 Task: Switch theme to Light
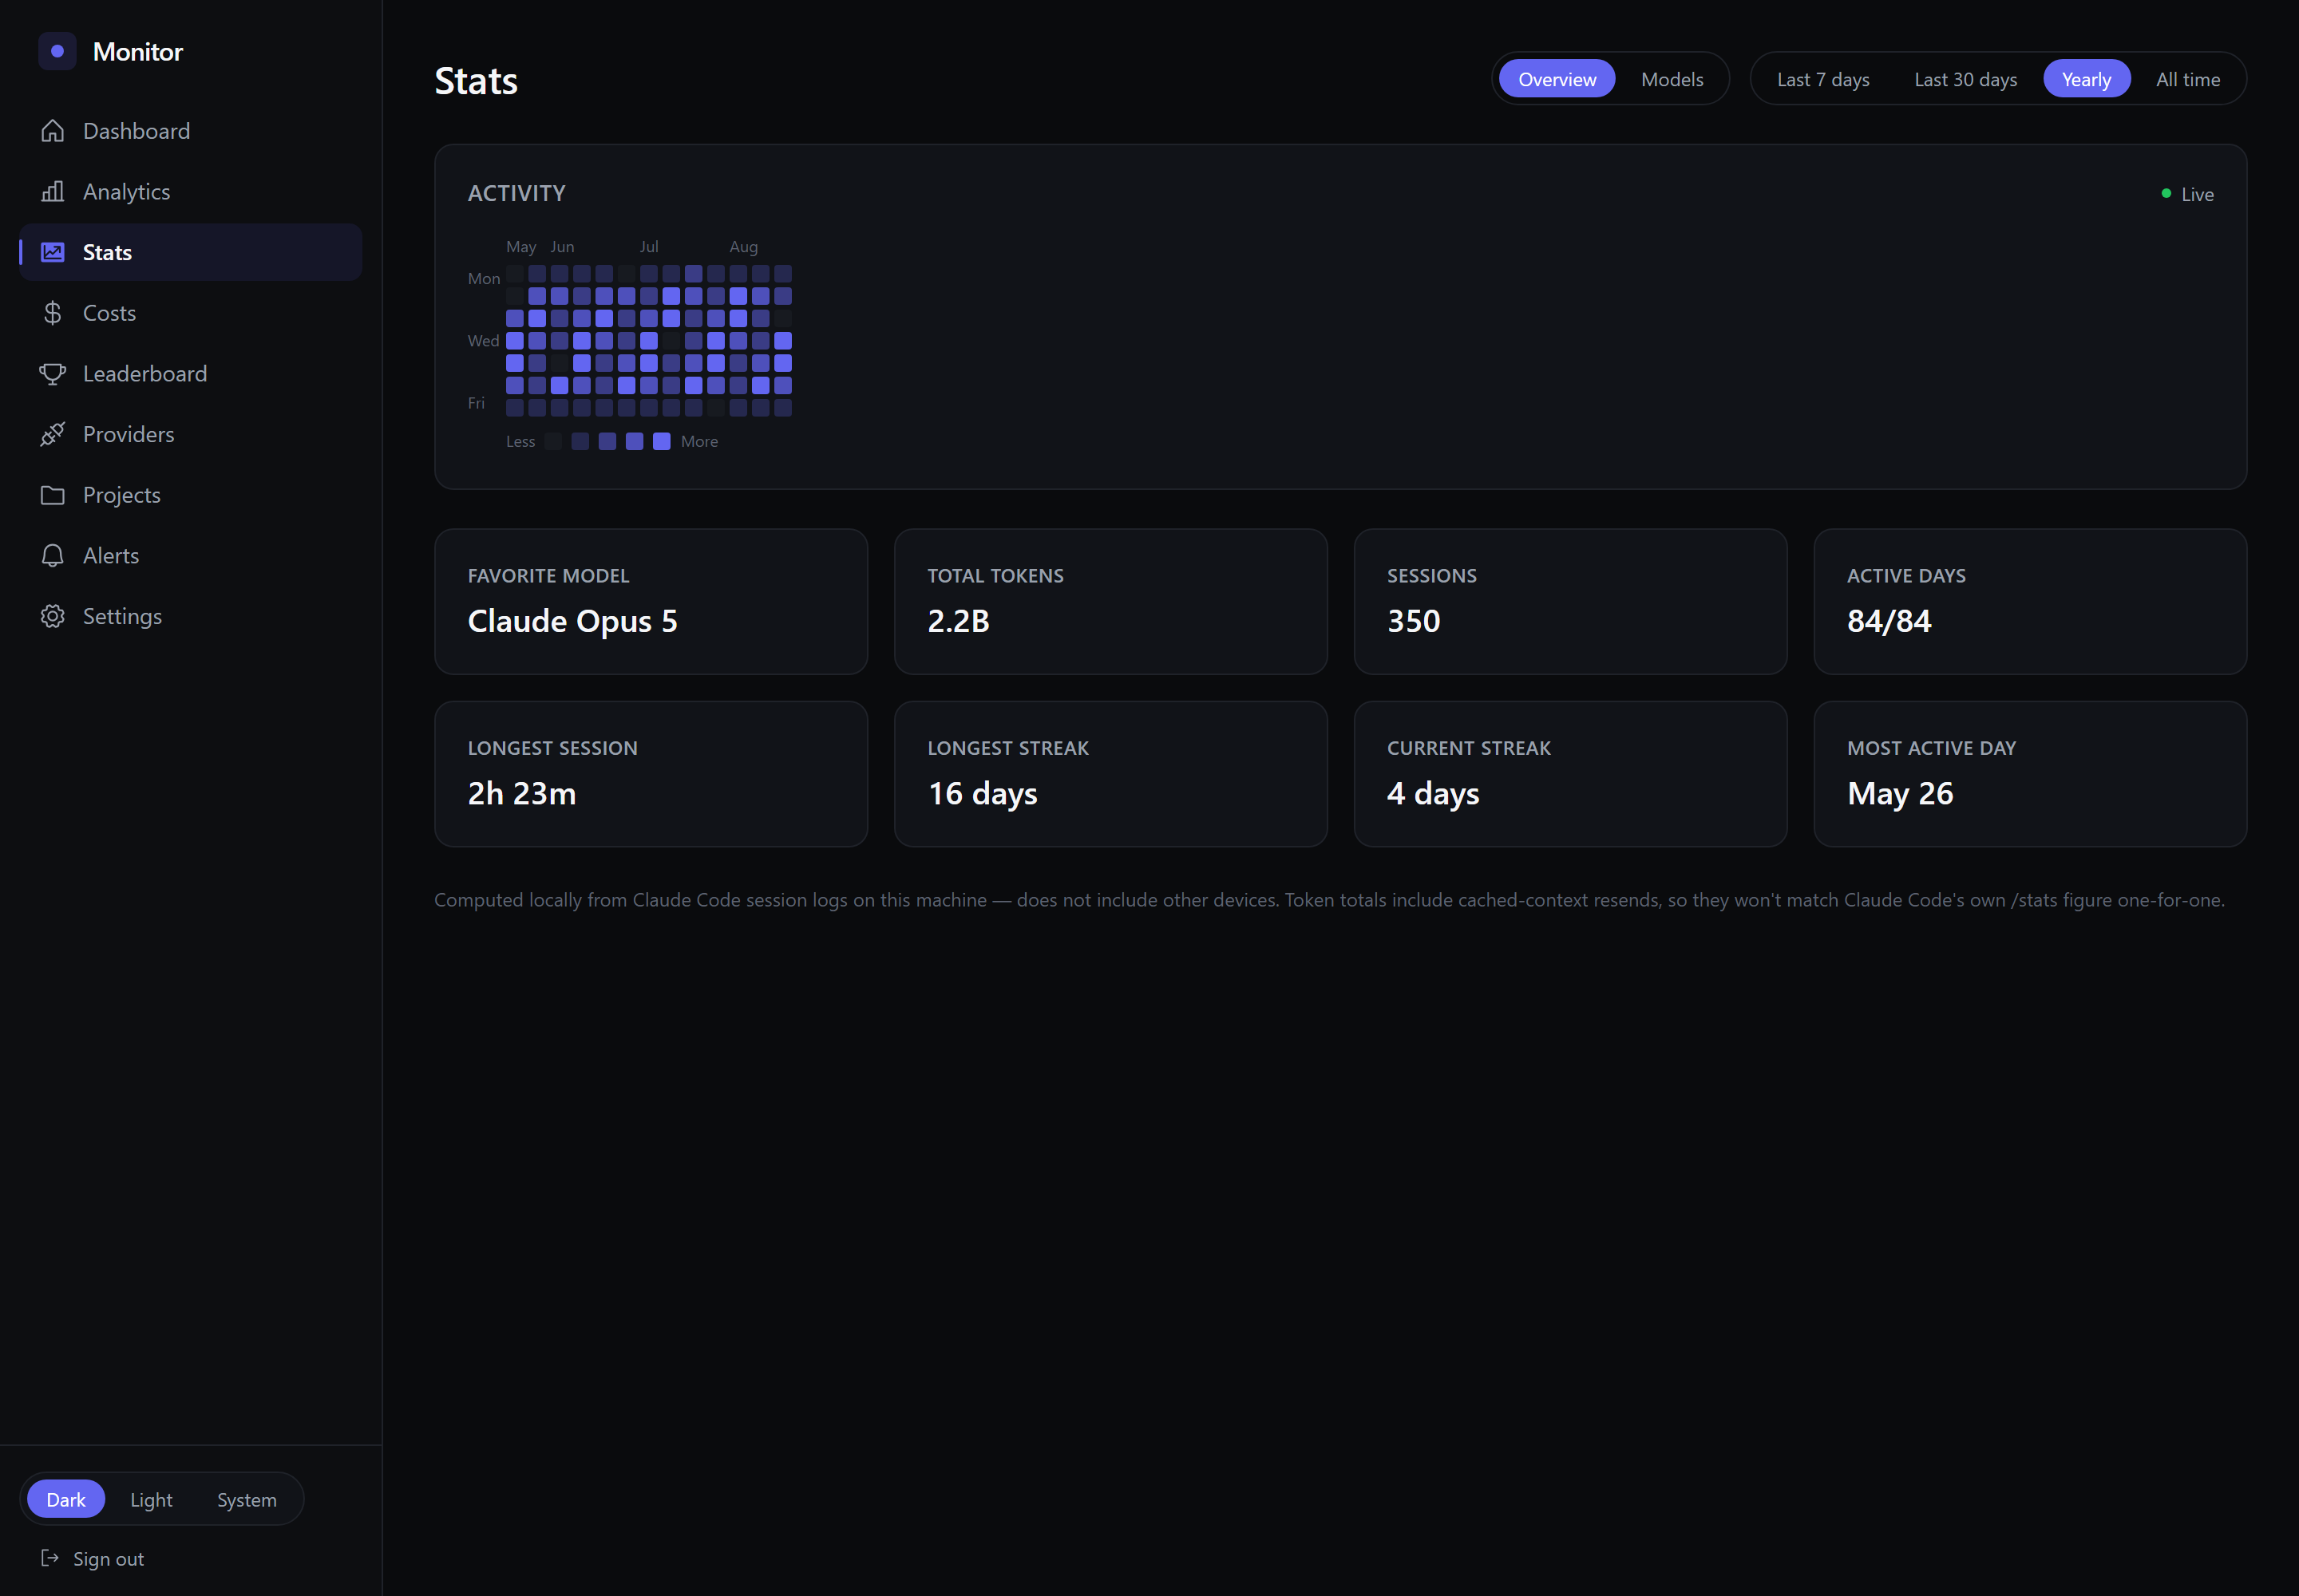click(151, 1499)
